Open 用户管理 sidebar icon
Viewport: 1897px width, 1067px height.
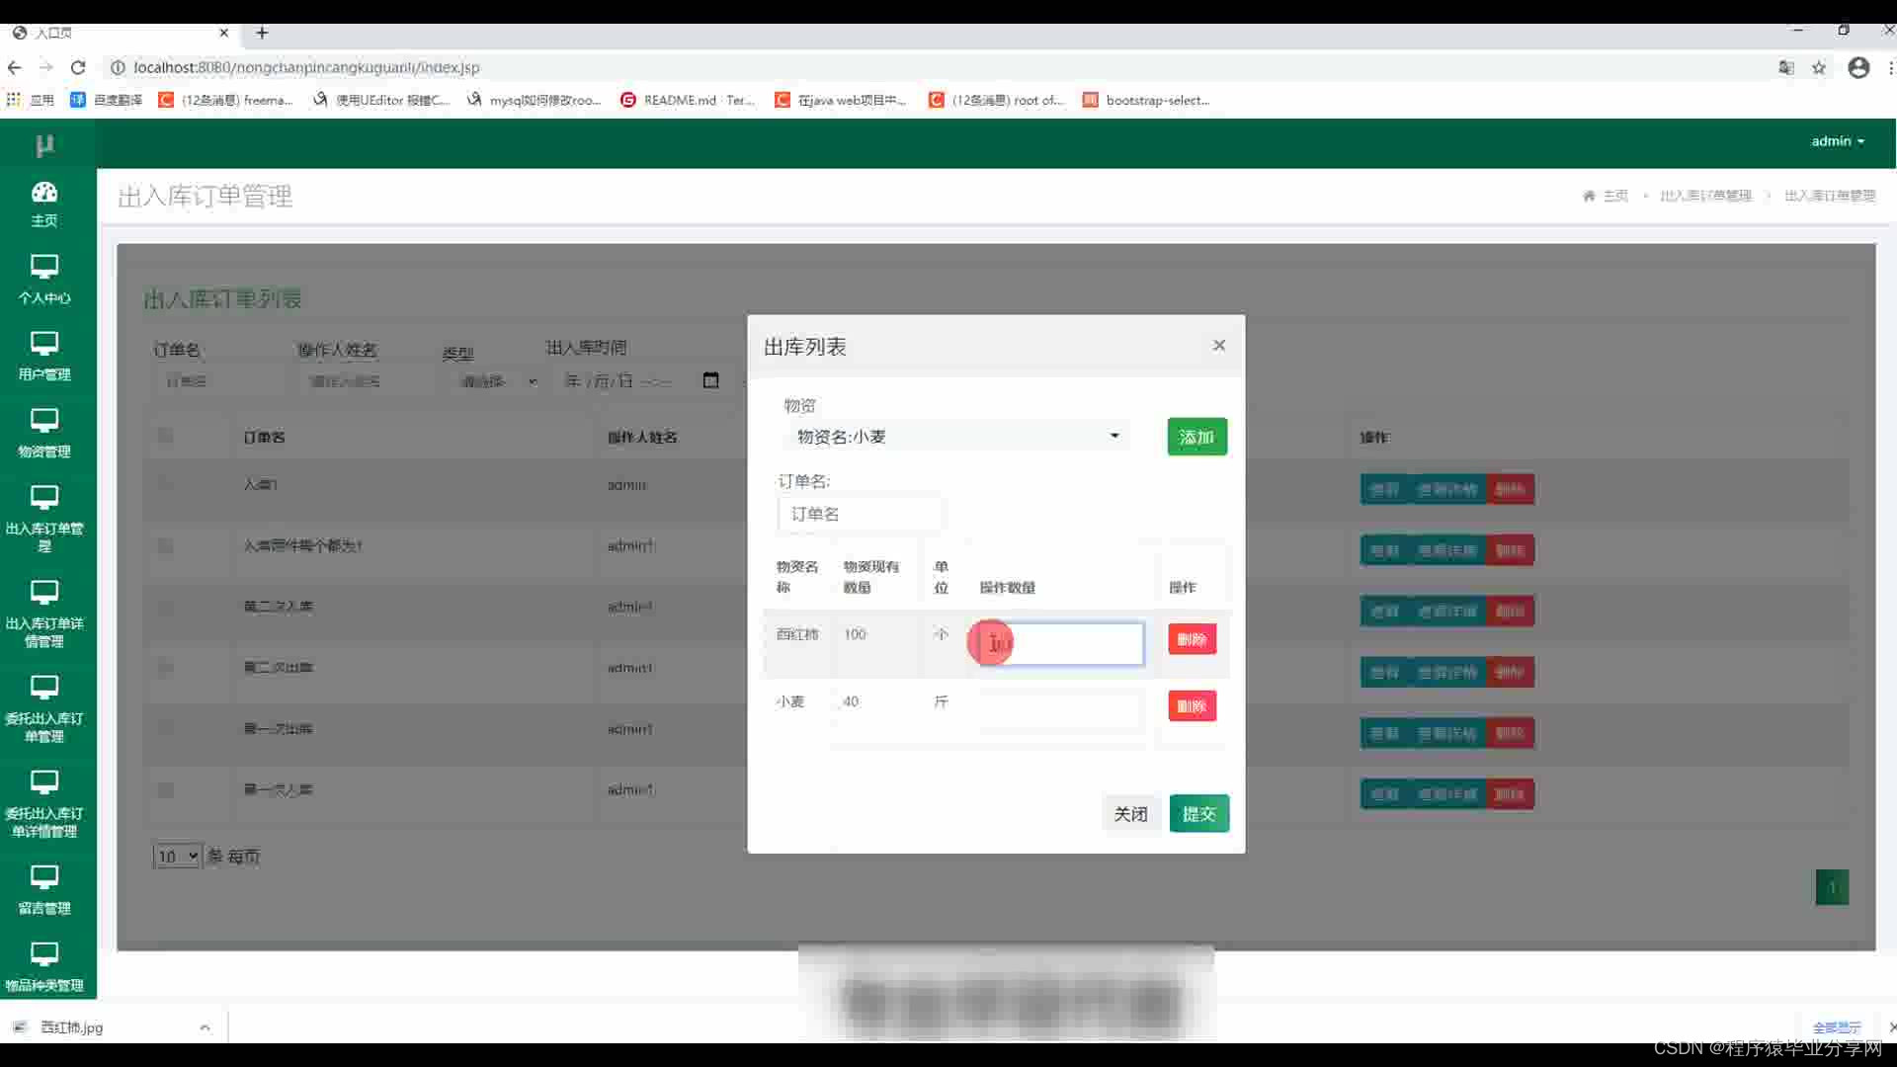tap(44, 344)
